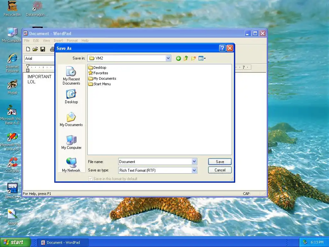The width and height of the screenshot is (329, 247).
Task: Open the Insert menu in WordPad
Action: 58,41
